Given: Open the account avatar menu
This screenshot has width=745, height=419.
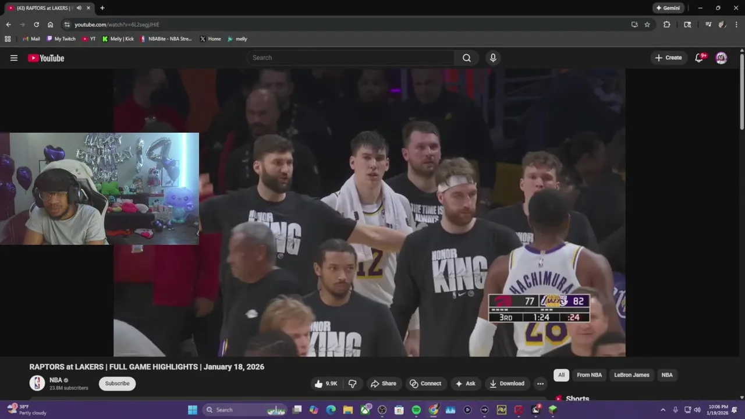Looking at the screenshot, I should pyautogui.click(x=721, y=58).
